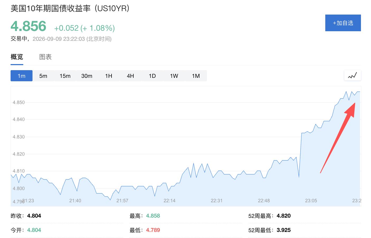
Task: Click the 22:31 time axis label
Action: point(217,201)
